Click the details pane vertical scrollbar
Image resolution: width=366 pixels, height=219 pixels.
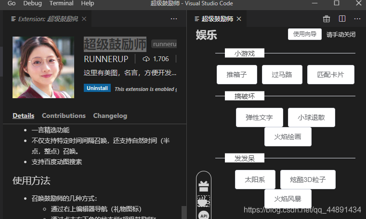coord(184,212)
